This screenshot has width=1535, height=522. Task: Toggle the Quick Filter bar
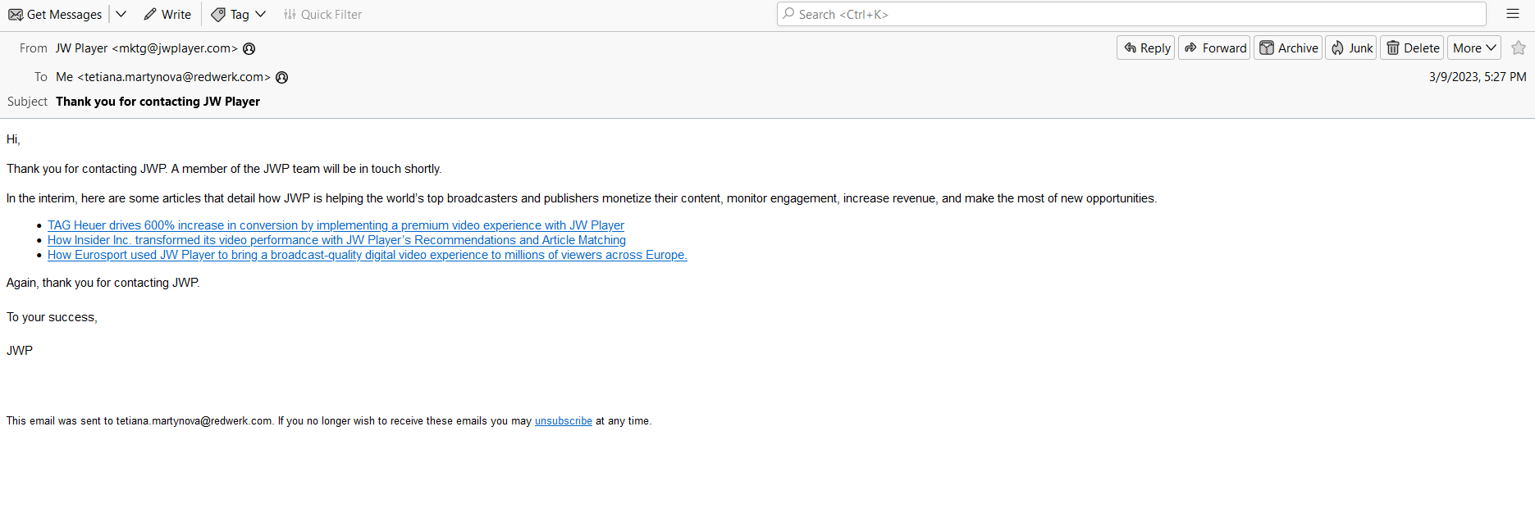(322, 14)
